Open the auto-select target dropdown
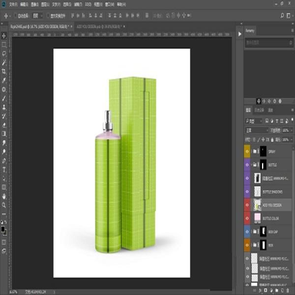This screenshot has width=295, height=295. pos(37,16)
